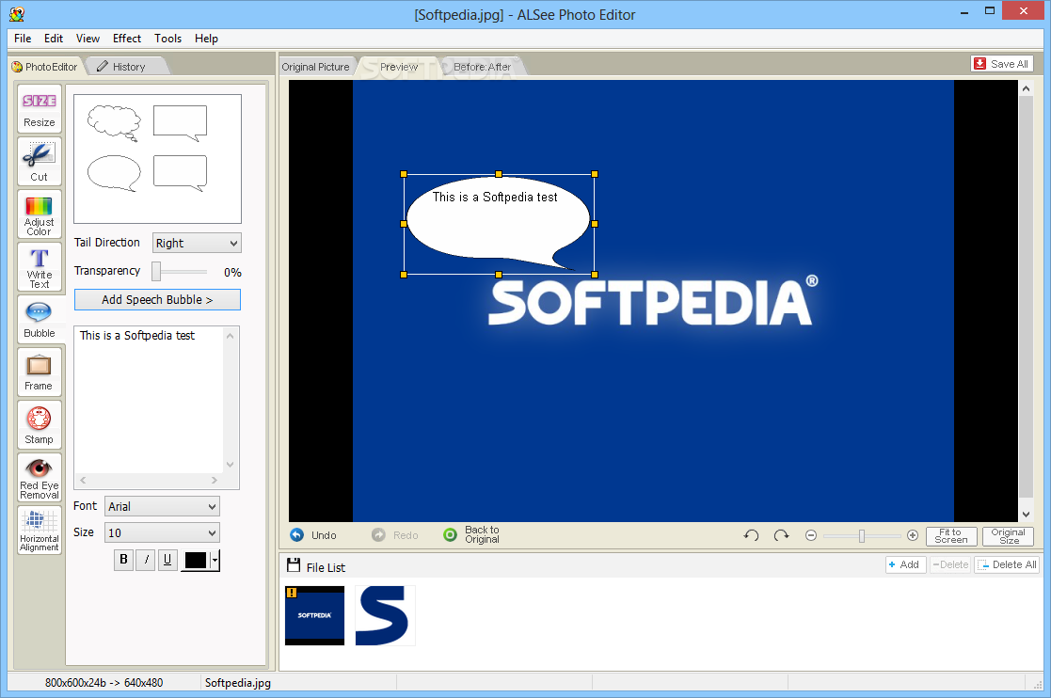
Task: Click the Fit to Screen button
Action: (951, 536)
